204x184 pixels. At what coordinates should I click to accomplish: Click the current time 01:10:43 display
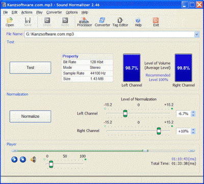[x=184, y=159]
